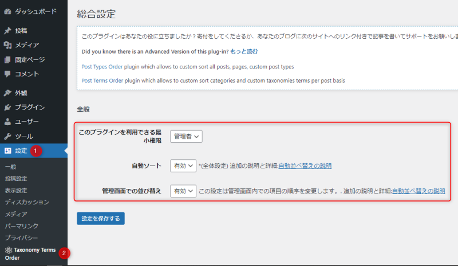Select 設定 in the sidebar menu
Image resolution: width=458 pixels, height=266 pixels.
coord(21,151)
